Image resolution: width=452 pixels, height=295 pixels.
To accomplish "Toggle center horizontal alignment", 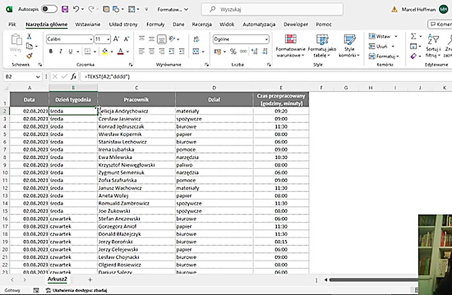I will click(x=152, y=52).
